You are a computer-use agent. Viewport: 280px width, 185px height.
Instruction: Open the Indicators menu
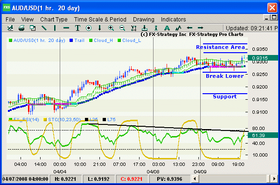tap(174, 19)
